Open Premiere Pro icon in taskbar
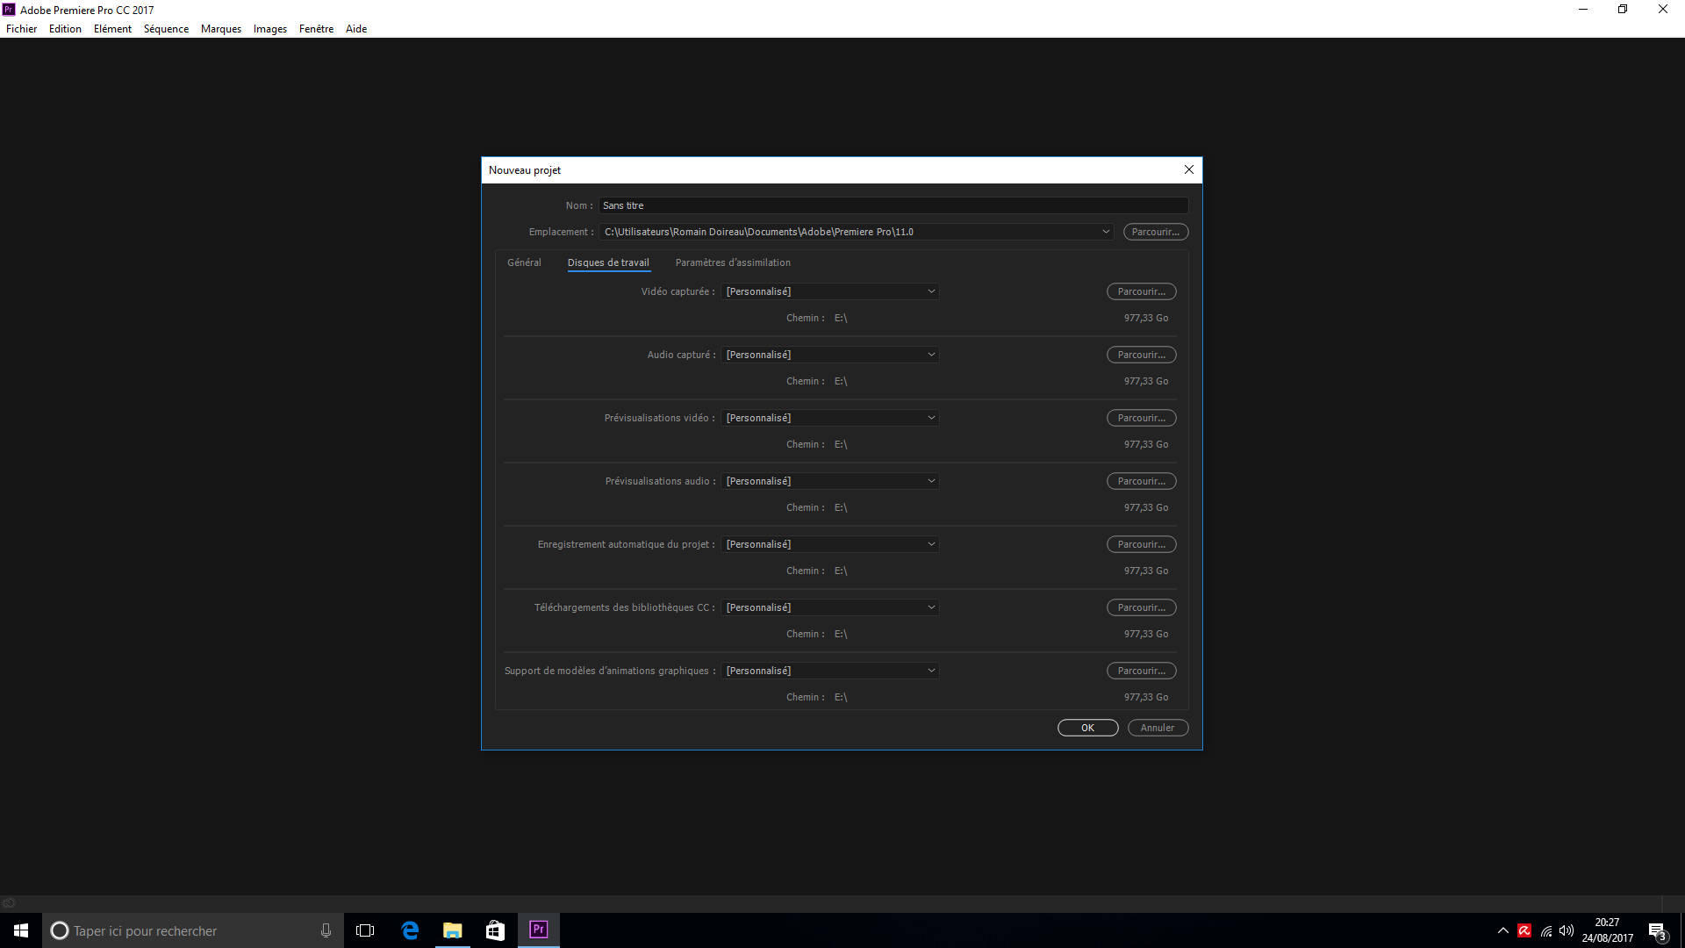Viewport: 1685px width, 948px height. pos(538,930)
